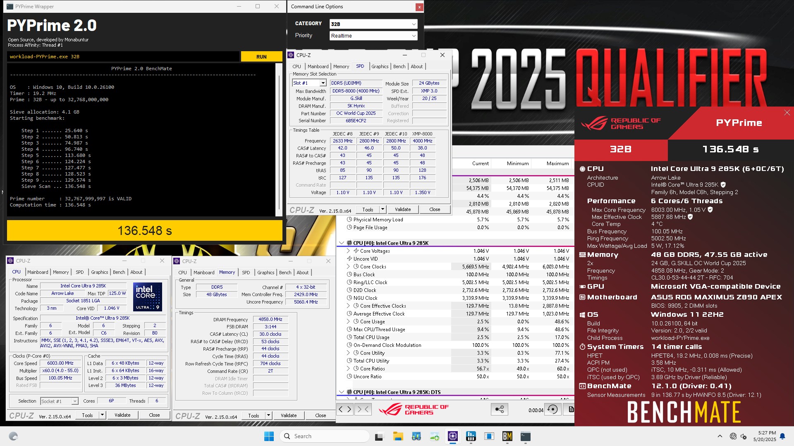Click the workload-PYPrime.exe 32B command field

pyautogui.click(x=123, y=57)
